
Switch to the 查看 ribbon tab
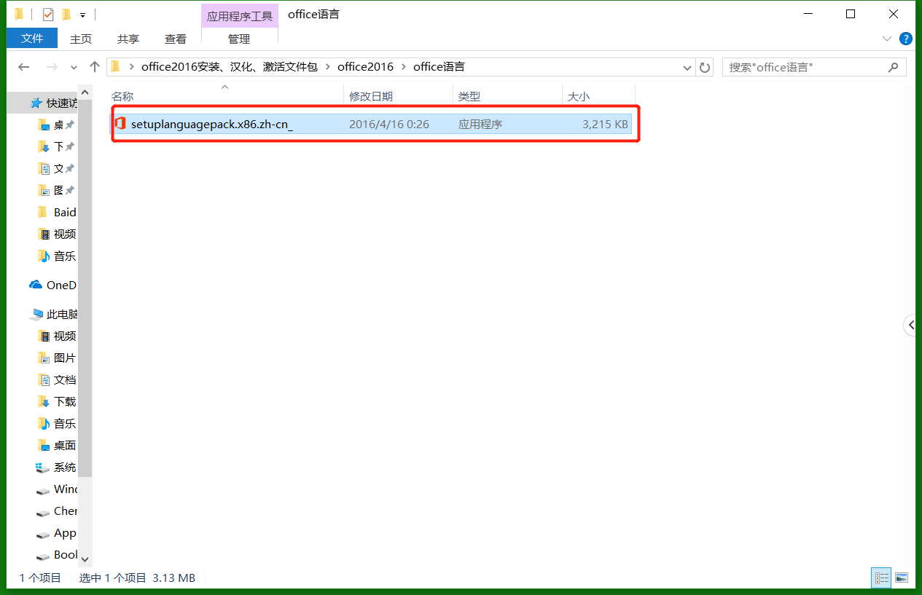(175, 39)
